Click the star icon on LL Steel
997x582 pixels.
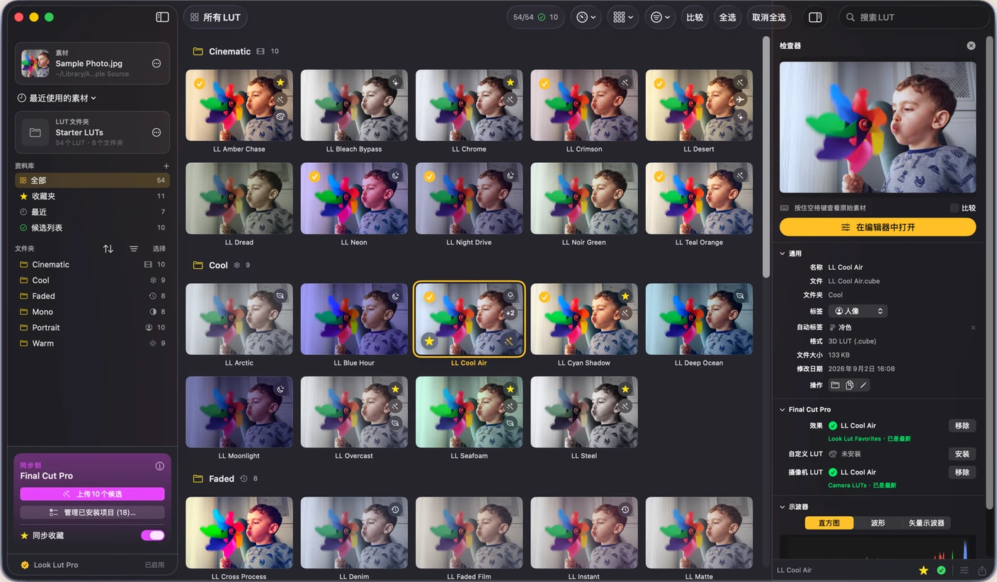tap(625, 389)
